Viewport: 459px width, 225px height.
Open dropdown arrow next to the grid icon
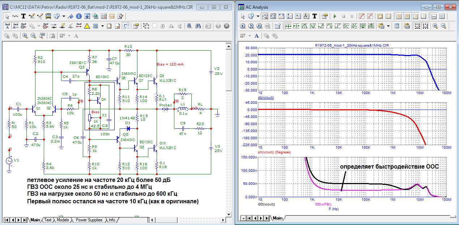click(x=102, y=26)
